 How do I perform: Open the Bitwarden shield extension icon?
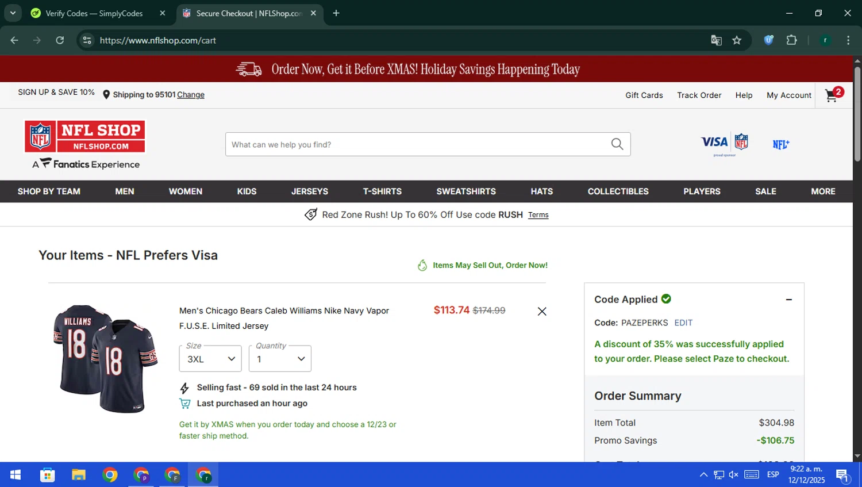(x=768, y=40)
